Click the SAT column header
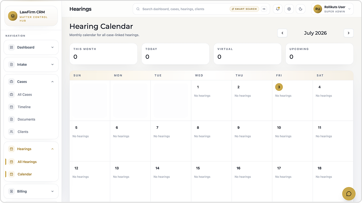362x203 pixels. tap(320, 75)
